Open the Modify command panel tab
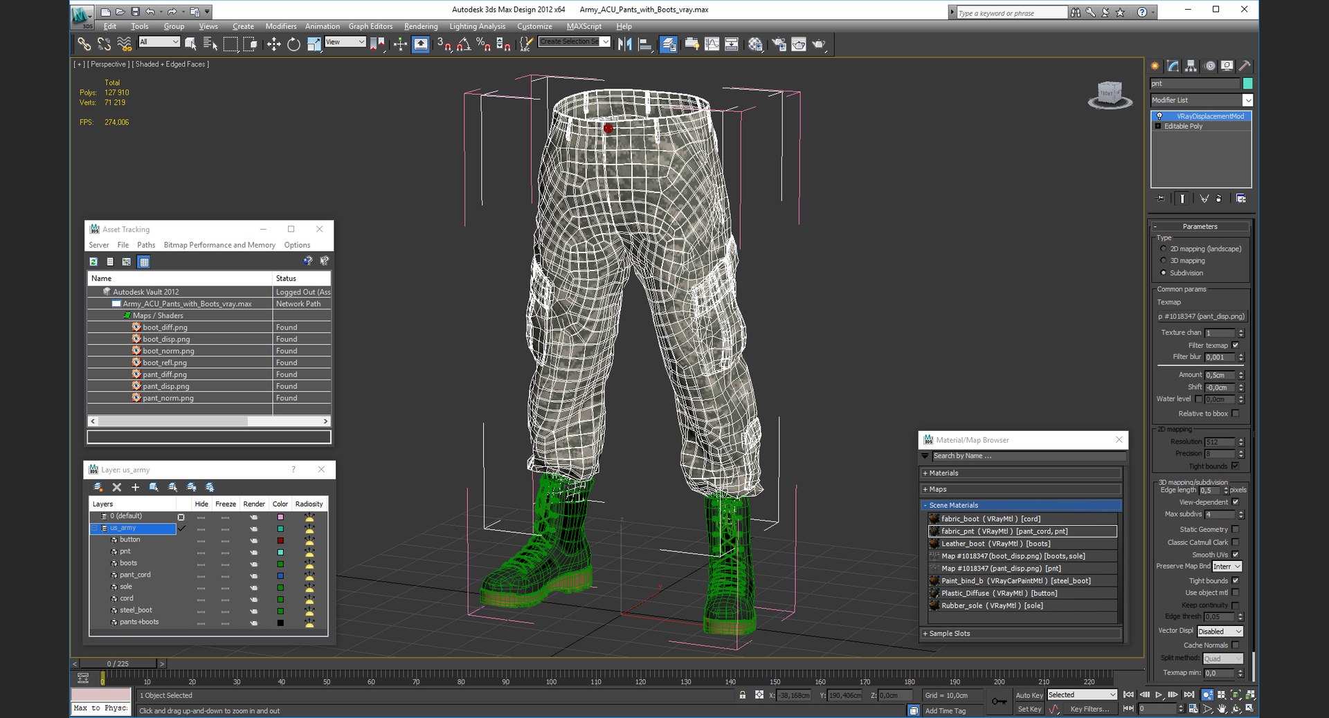1329x718 pixels. coord(1173,66)
